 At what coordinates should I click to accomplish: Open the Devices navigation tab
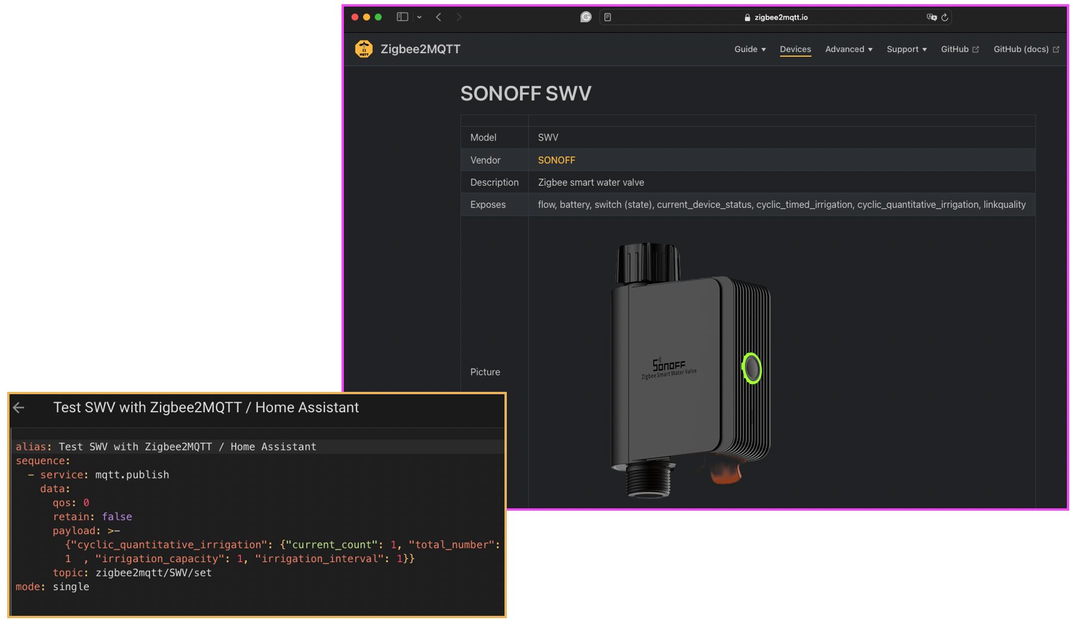click(795, 49)
